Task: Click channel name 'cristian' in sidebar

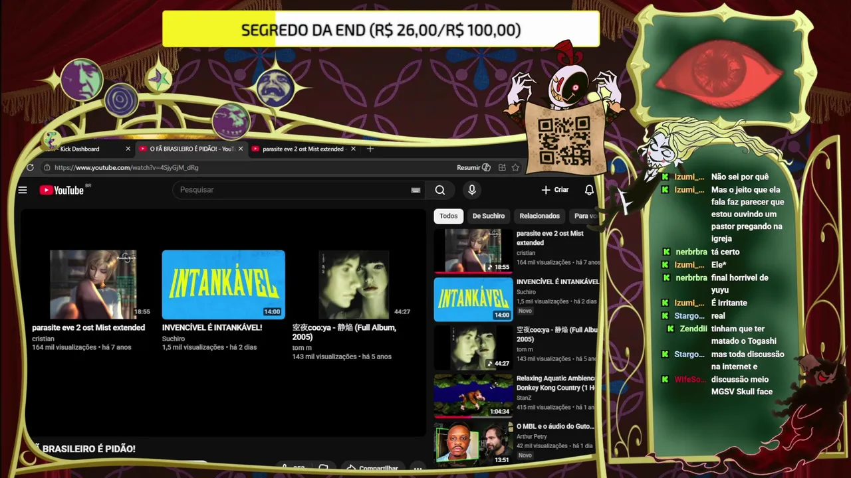Action: [526, 253]
